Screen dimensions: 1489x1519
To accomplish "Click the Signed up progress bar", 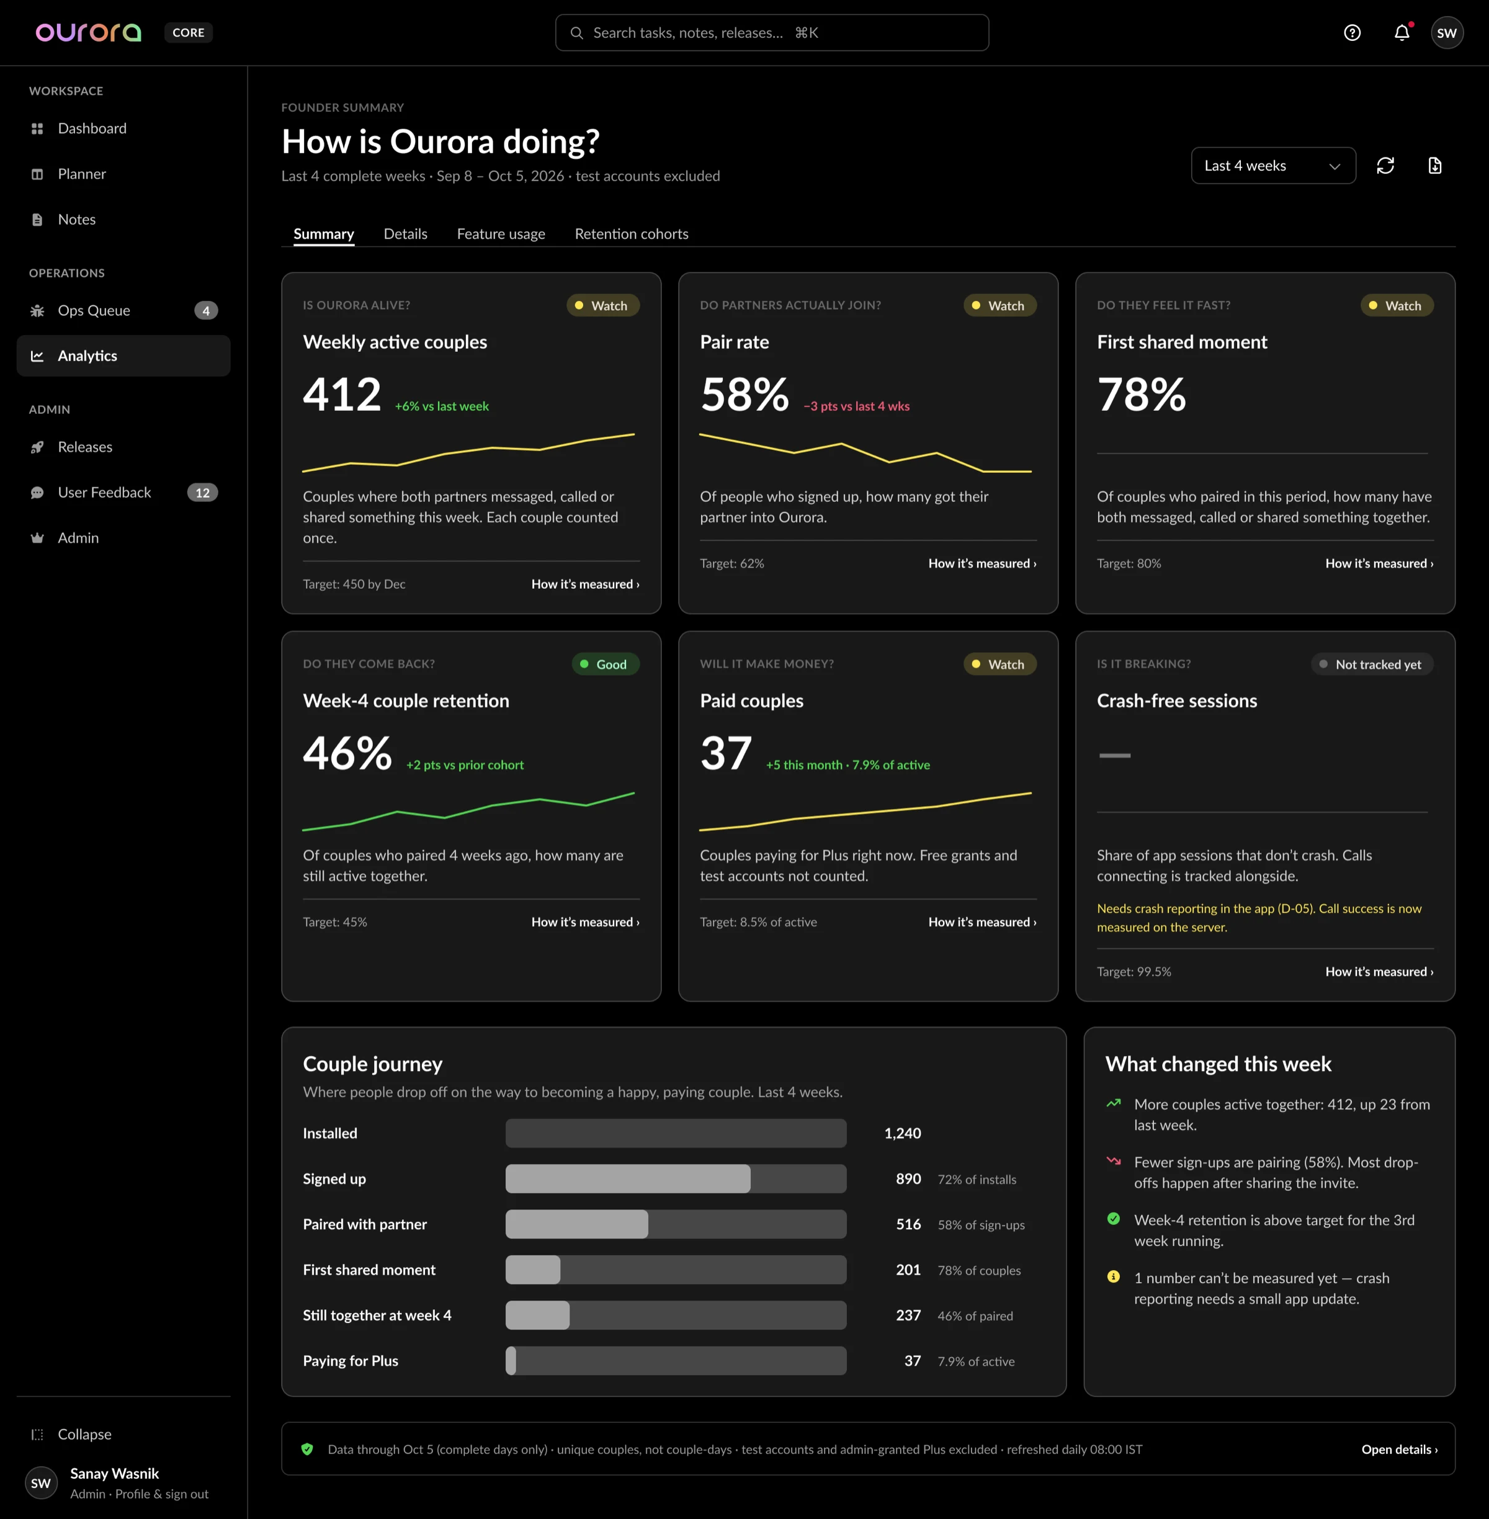I will [x=676, y=1179].
